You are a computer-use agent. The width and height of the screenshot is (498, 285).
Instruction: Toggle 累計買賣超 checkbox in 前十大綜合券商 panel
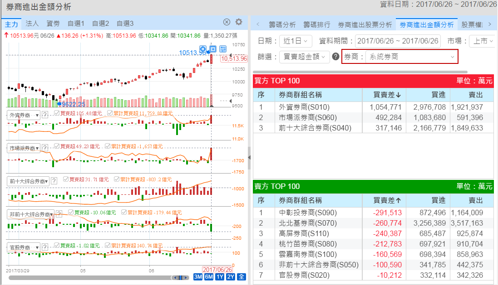117,179
